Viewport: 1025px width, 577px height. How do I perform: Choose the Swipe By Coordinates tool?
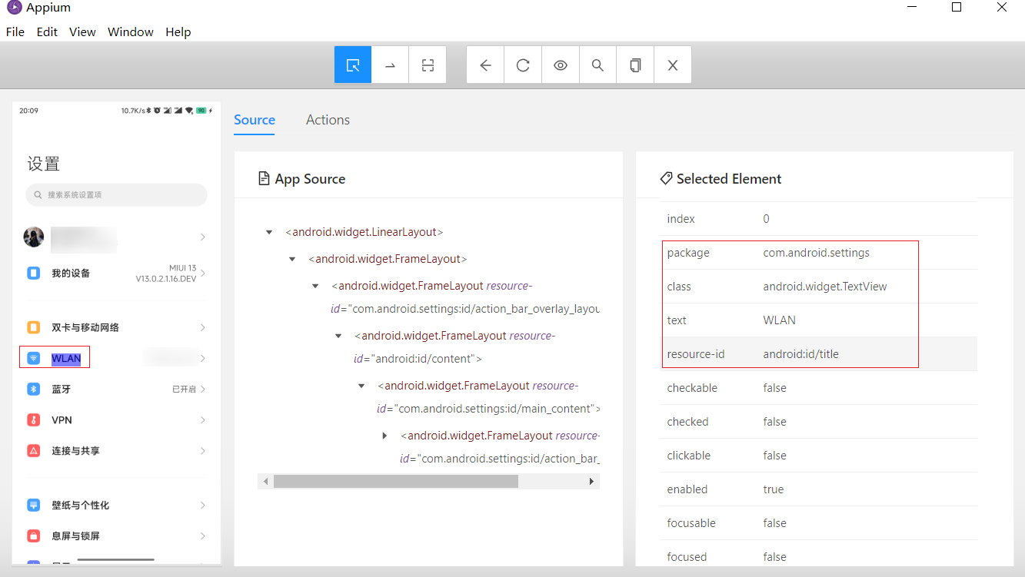(391, 65)
